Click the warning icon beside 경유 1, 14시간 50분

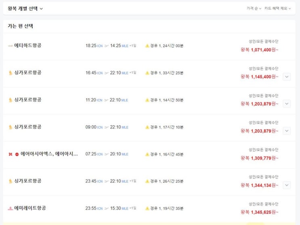147,100
